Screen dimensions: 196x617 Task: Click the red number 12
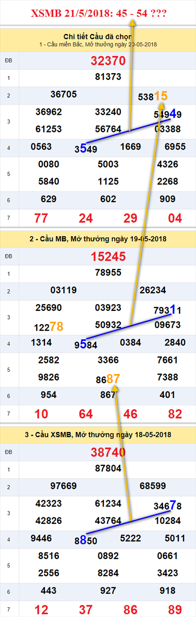[41, 609]
